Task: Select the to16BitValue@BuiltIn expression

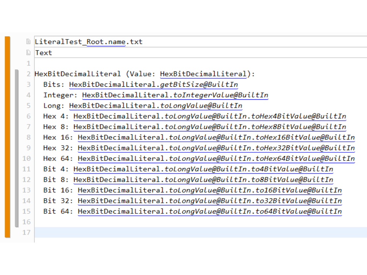Action: coord(299,190)
